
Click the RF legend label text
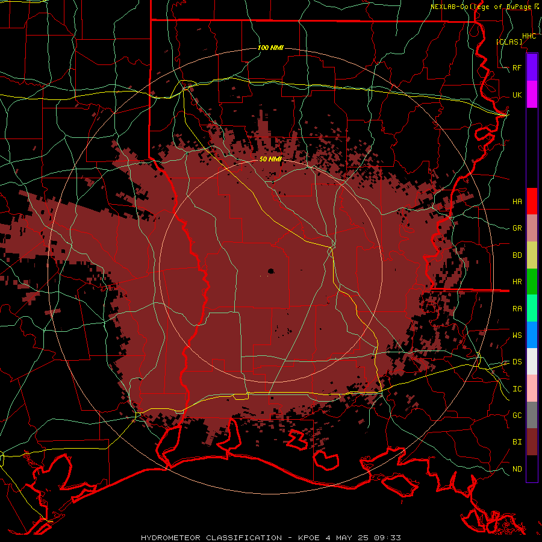517,67
